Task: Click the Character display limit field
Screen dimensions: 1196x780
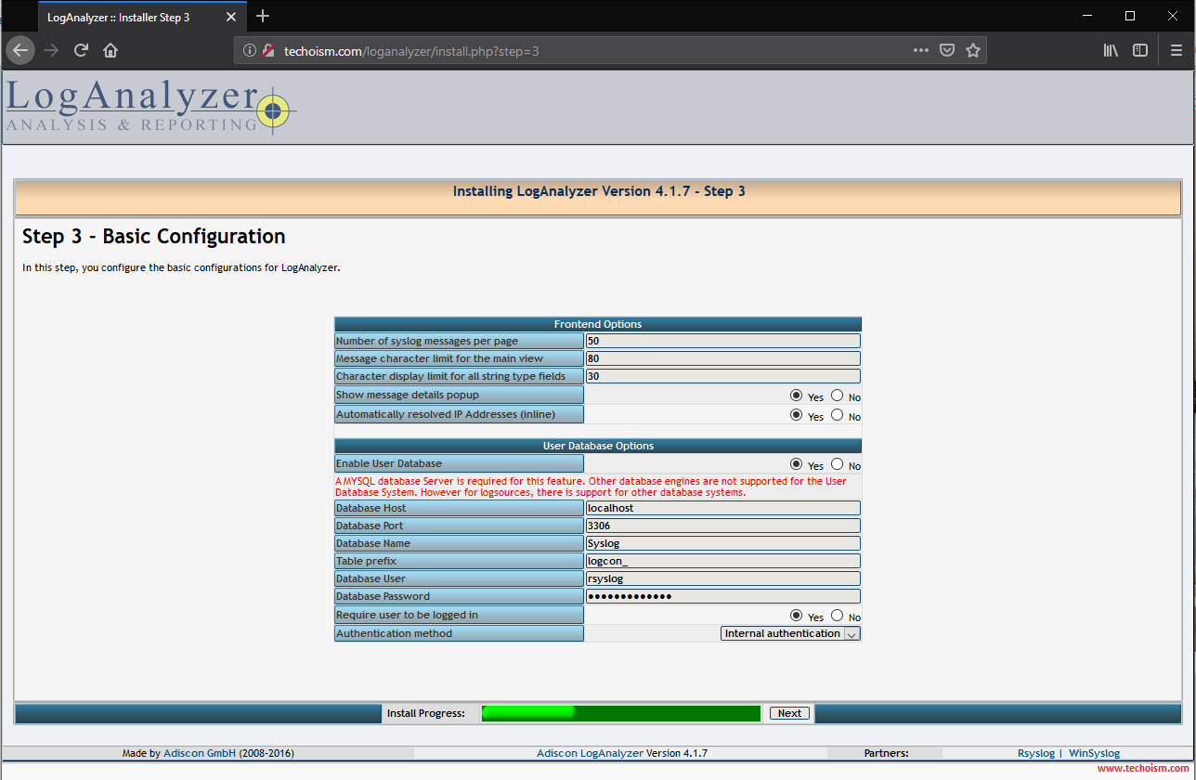Action: pyautogui.click(x=722, y=376)
